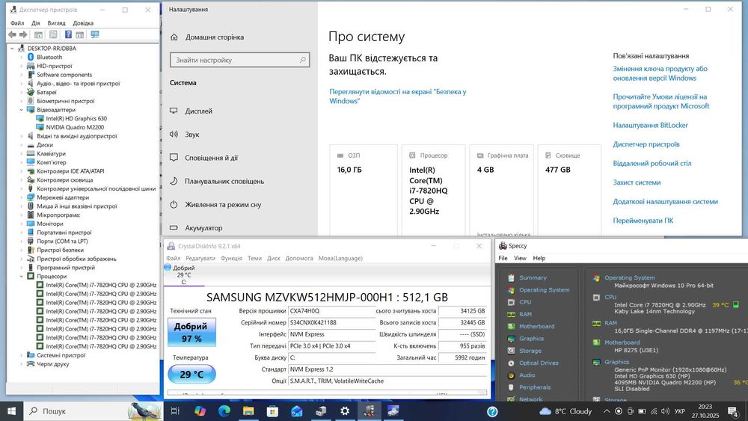Click the Пошук taskbar search box
Image resolution: width=748 pixels, height=421 pixels.
tap(93, 411)
